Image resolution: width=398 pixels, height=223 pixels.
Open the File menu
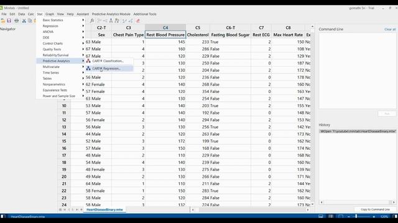pos(4,14)
